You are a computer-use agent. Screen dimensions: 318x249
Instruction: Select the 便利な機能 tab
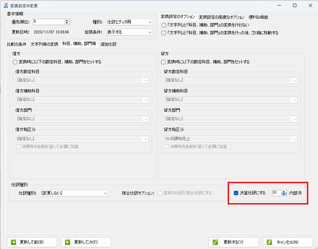coord(259,17)
